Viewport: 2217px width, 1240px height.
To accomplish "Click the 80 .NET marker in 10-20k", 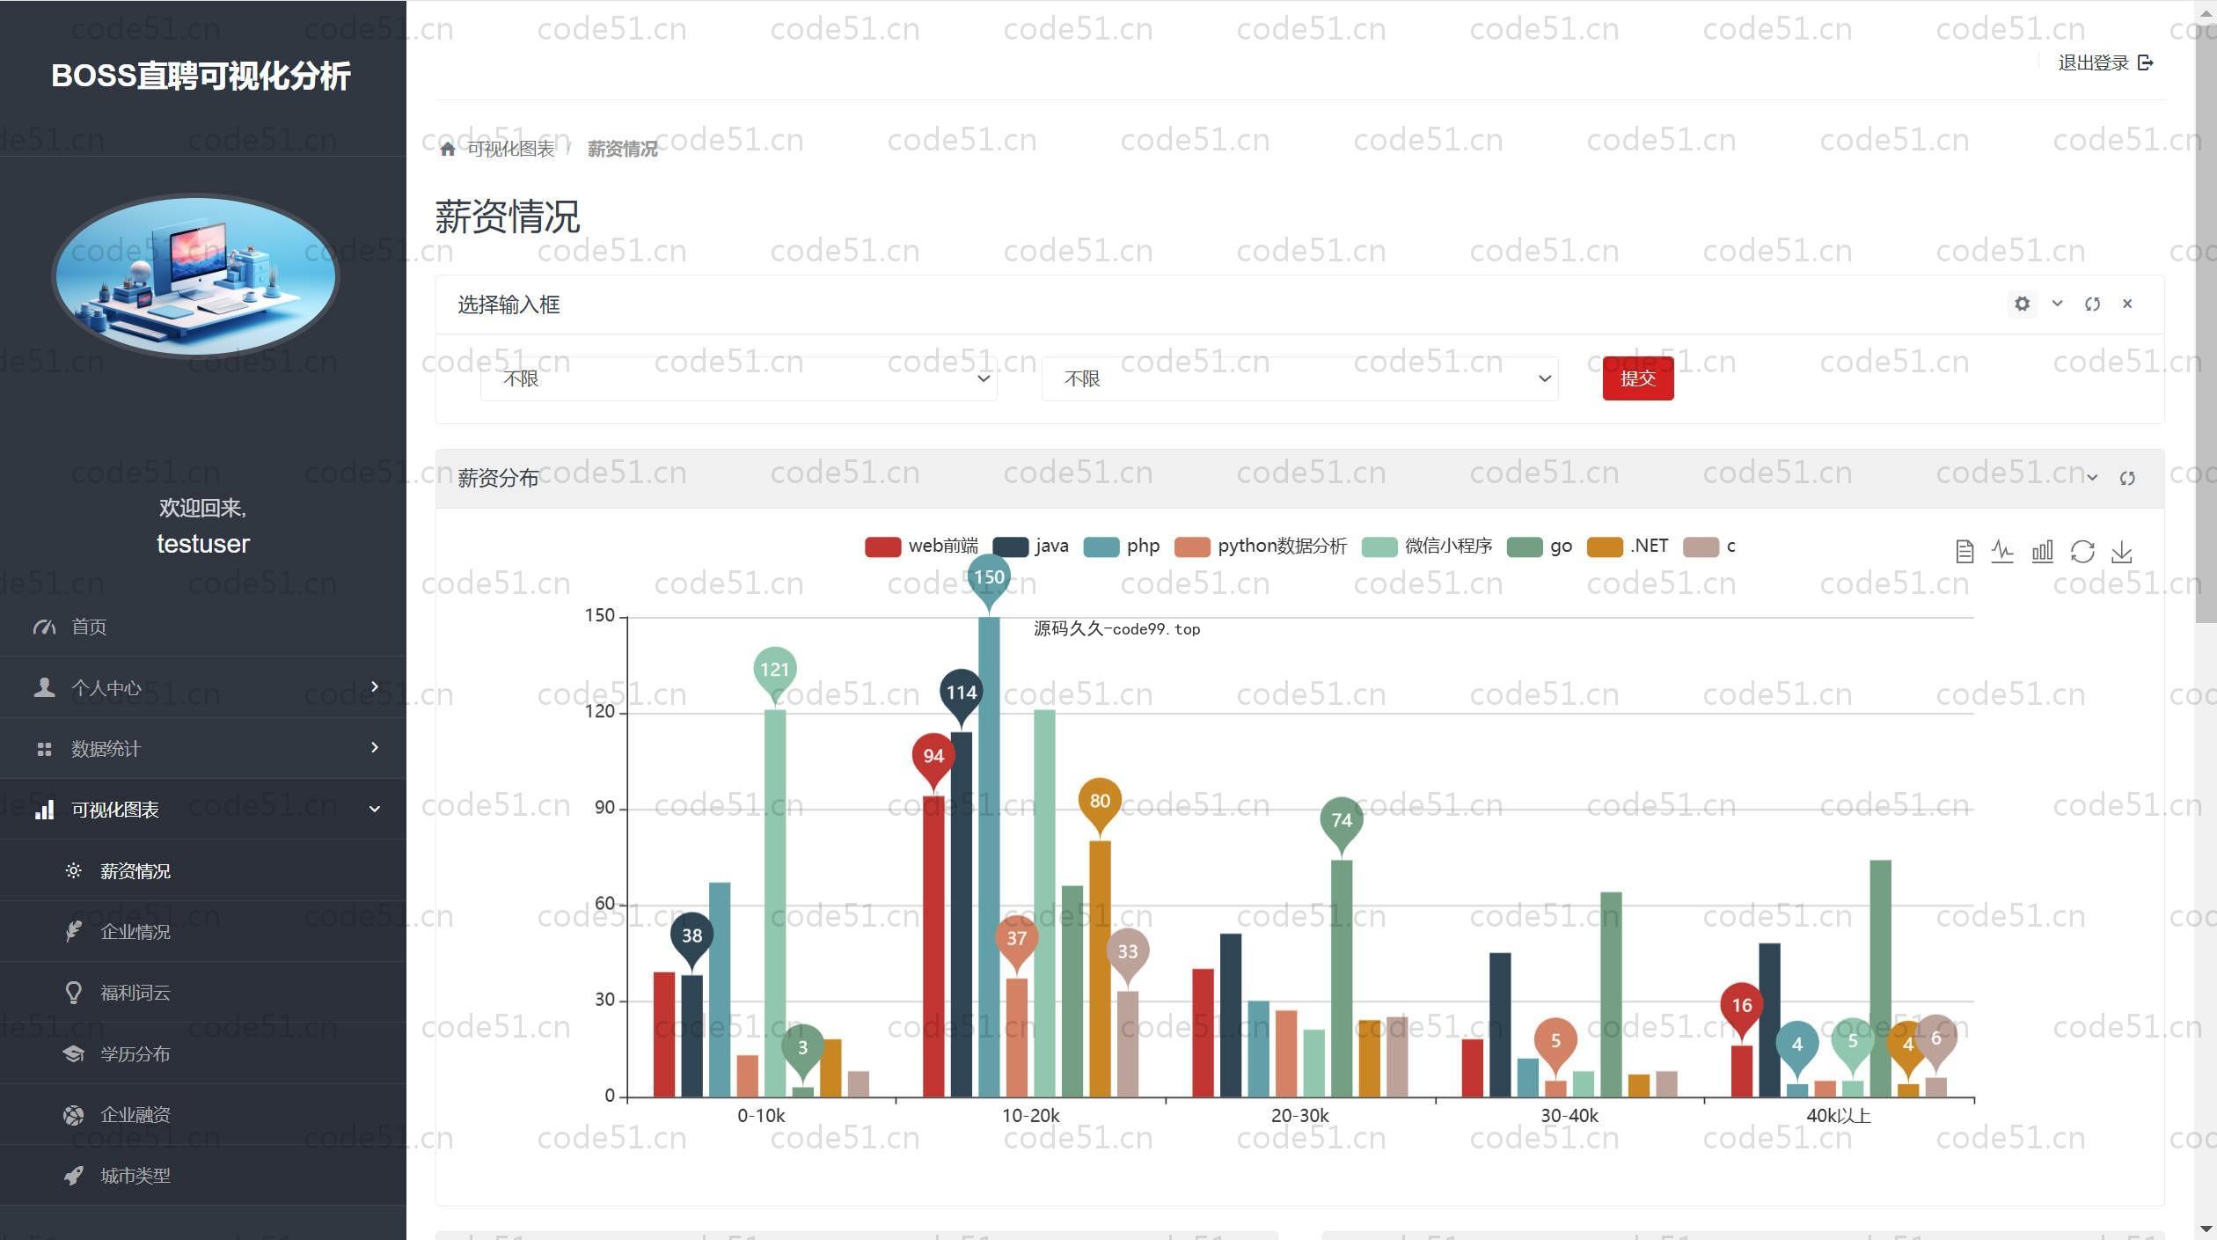I will (1100, 803).
